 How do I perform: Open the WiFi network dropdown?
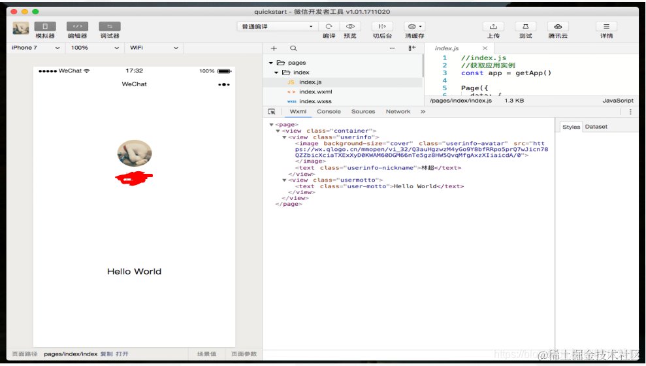click(154, 48)
